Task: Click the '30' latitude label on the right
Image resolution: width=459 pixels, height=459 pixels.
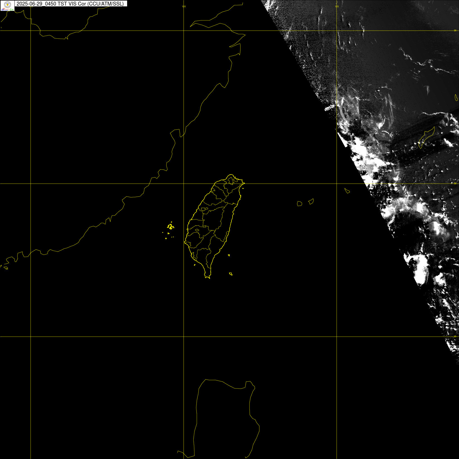Action: pos(455,30)
